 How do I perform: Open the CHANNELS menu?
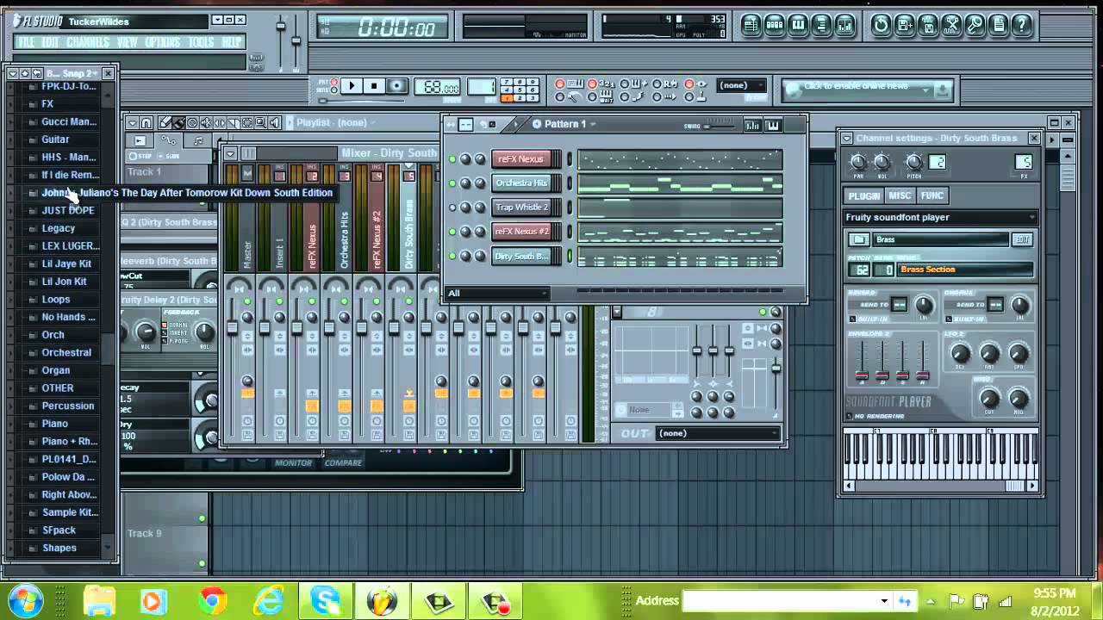pyautogui.click(x=88, y=42)
